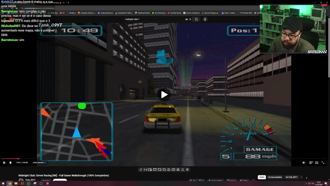Image resolution: width=330 pixels, height=186 pixels.
Task: Toggle the loop icon in the extension toolbar
Action: pos(141,169)
